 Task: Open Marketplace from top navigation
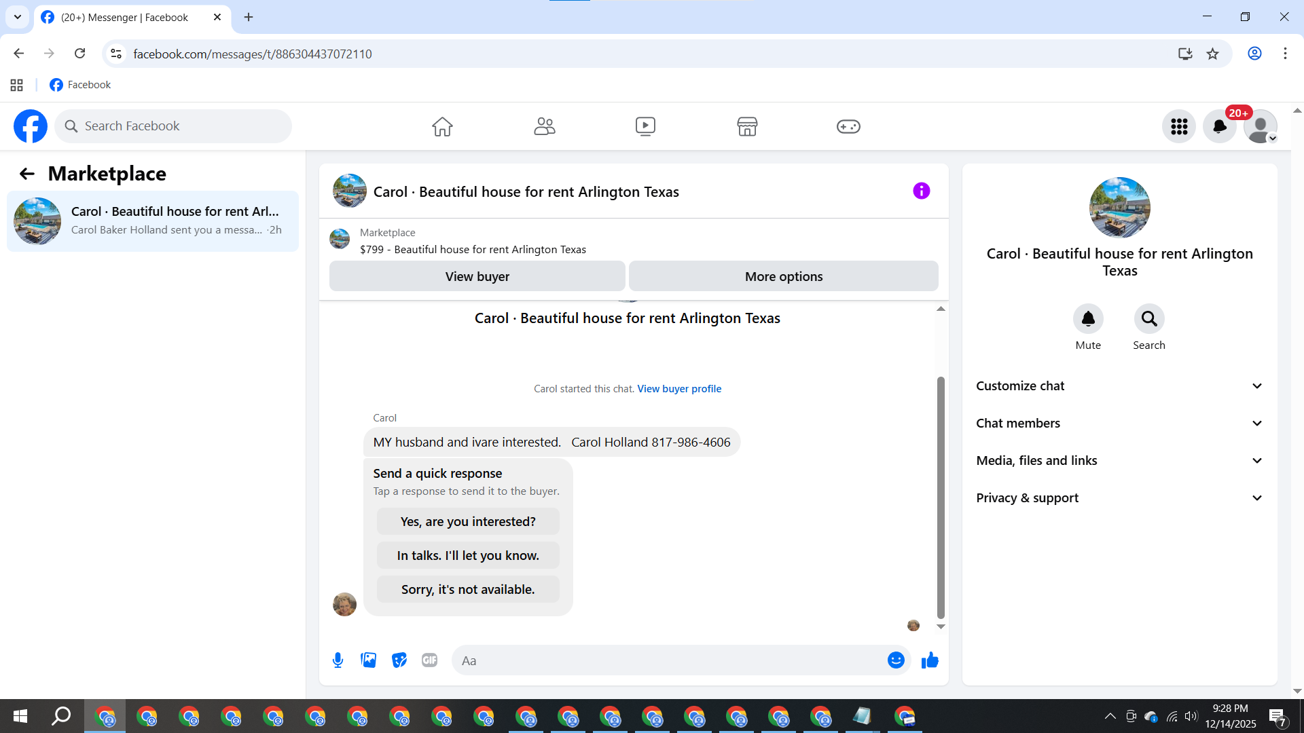pyautogui.click(x=746, y=126)
